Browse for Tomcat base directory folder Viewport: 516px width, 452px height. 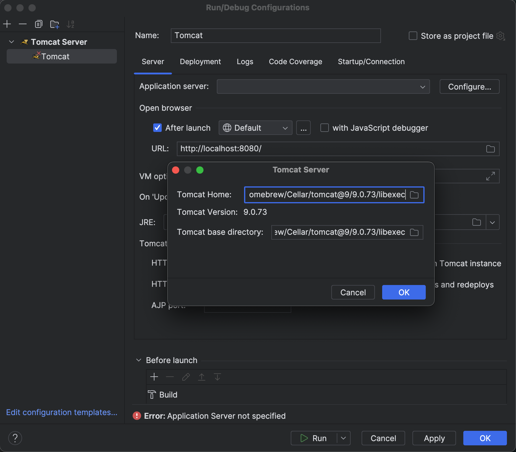(x=414, y=232)
